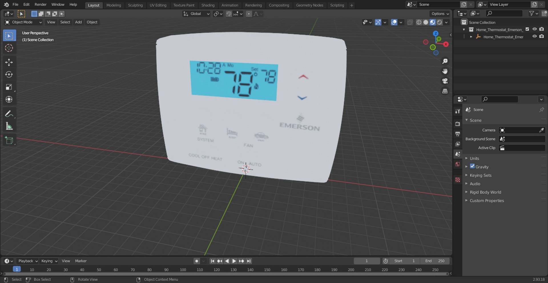Switch perspective/orthographic grid icon
Screen dimensions: 548x283
[445, 91]
